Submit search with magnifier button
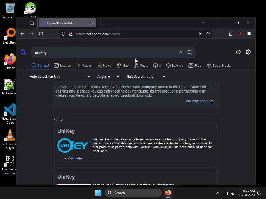The width and height of the screenshot is (266, 199). click(190, 52)
